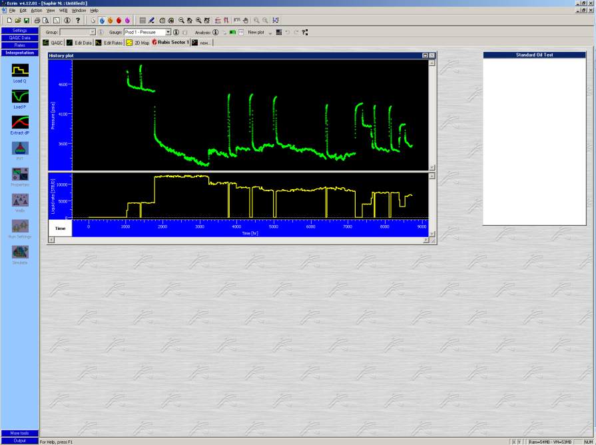
Task: Maximize the History plot window
Action: (x=425, y=56)
